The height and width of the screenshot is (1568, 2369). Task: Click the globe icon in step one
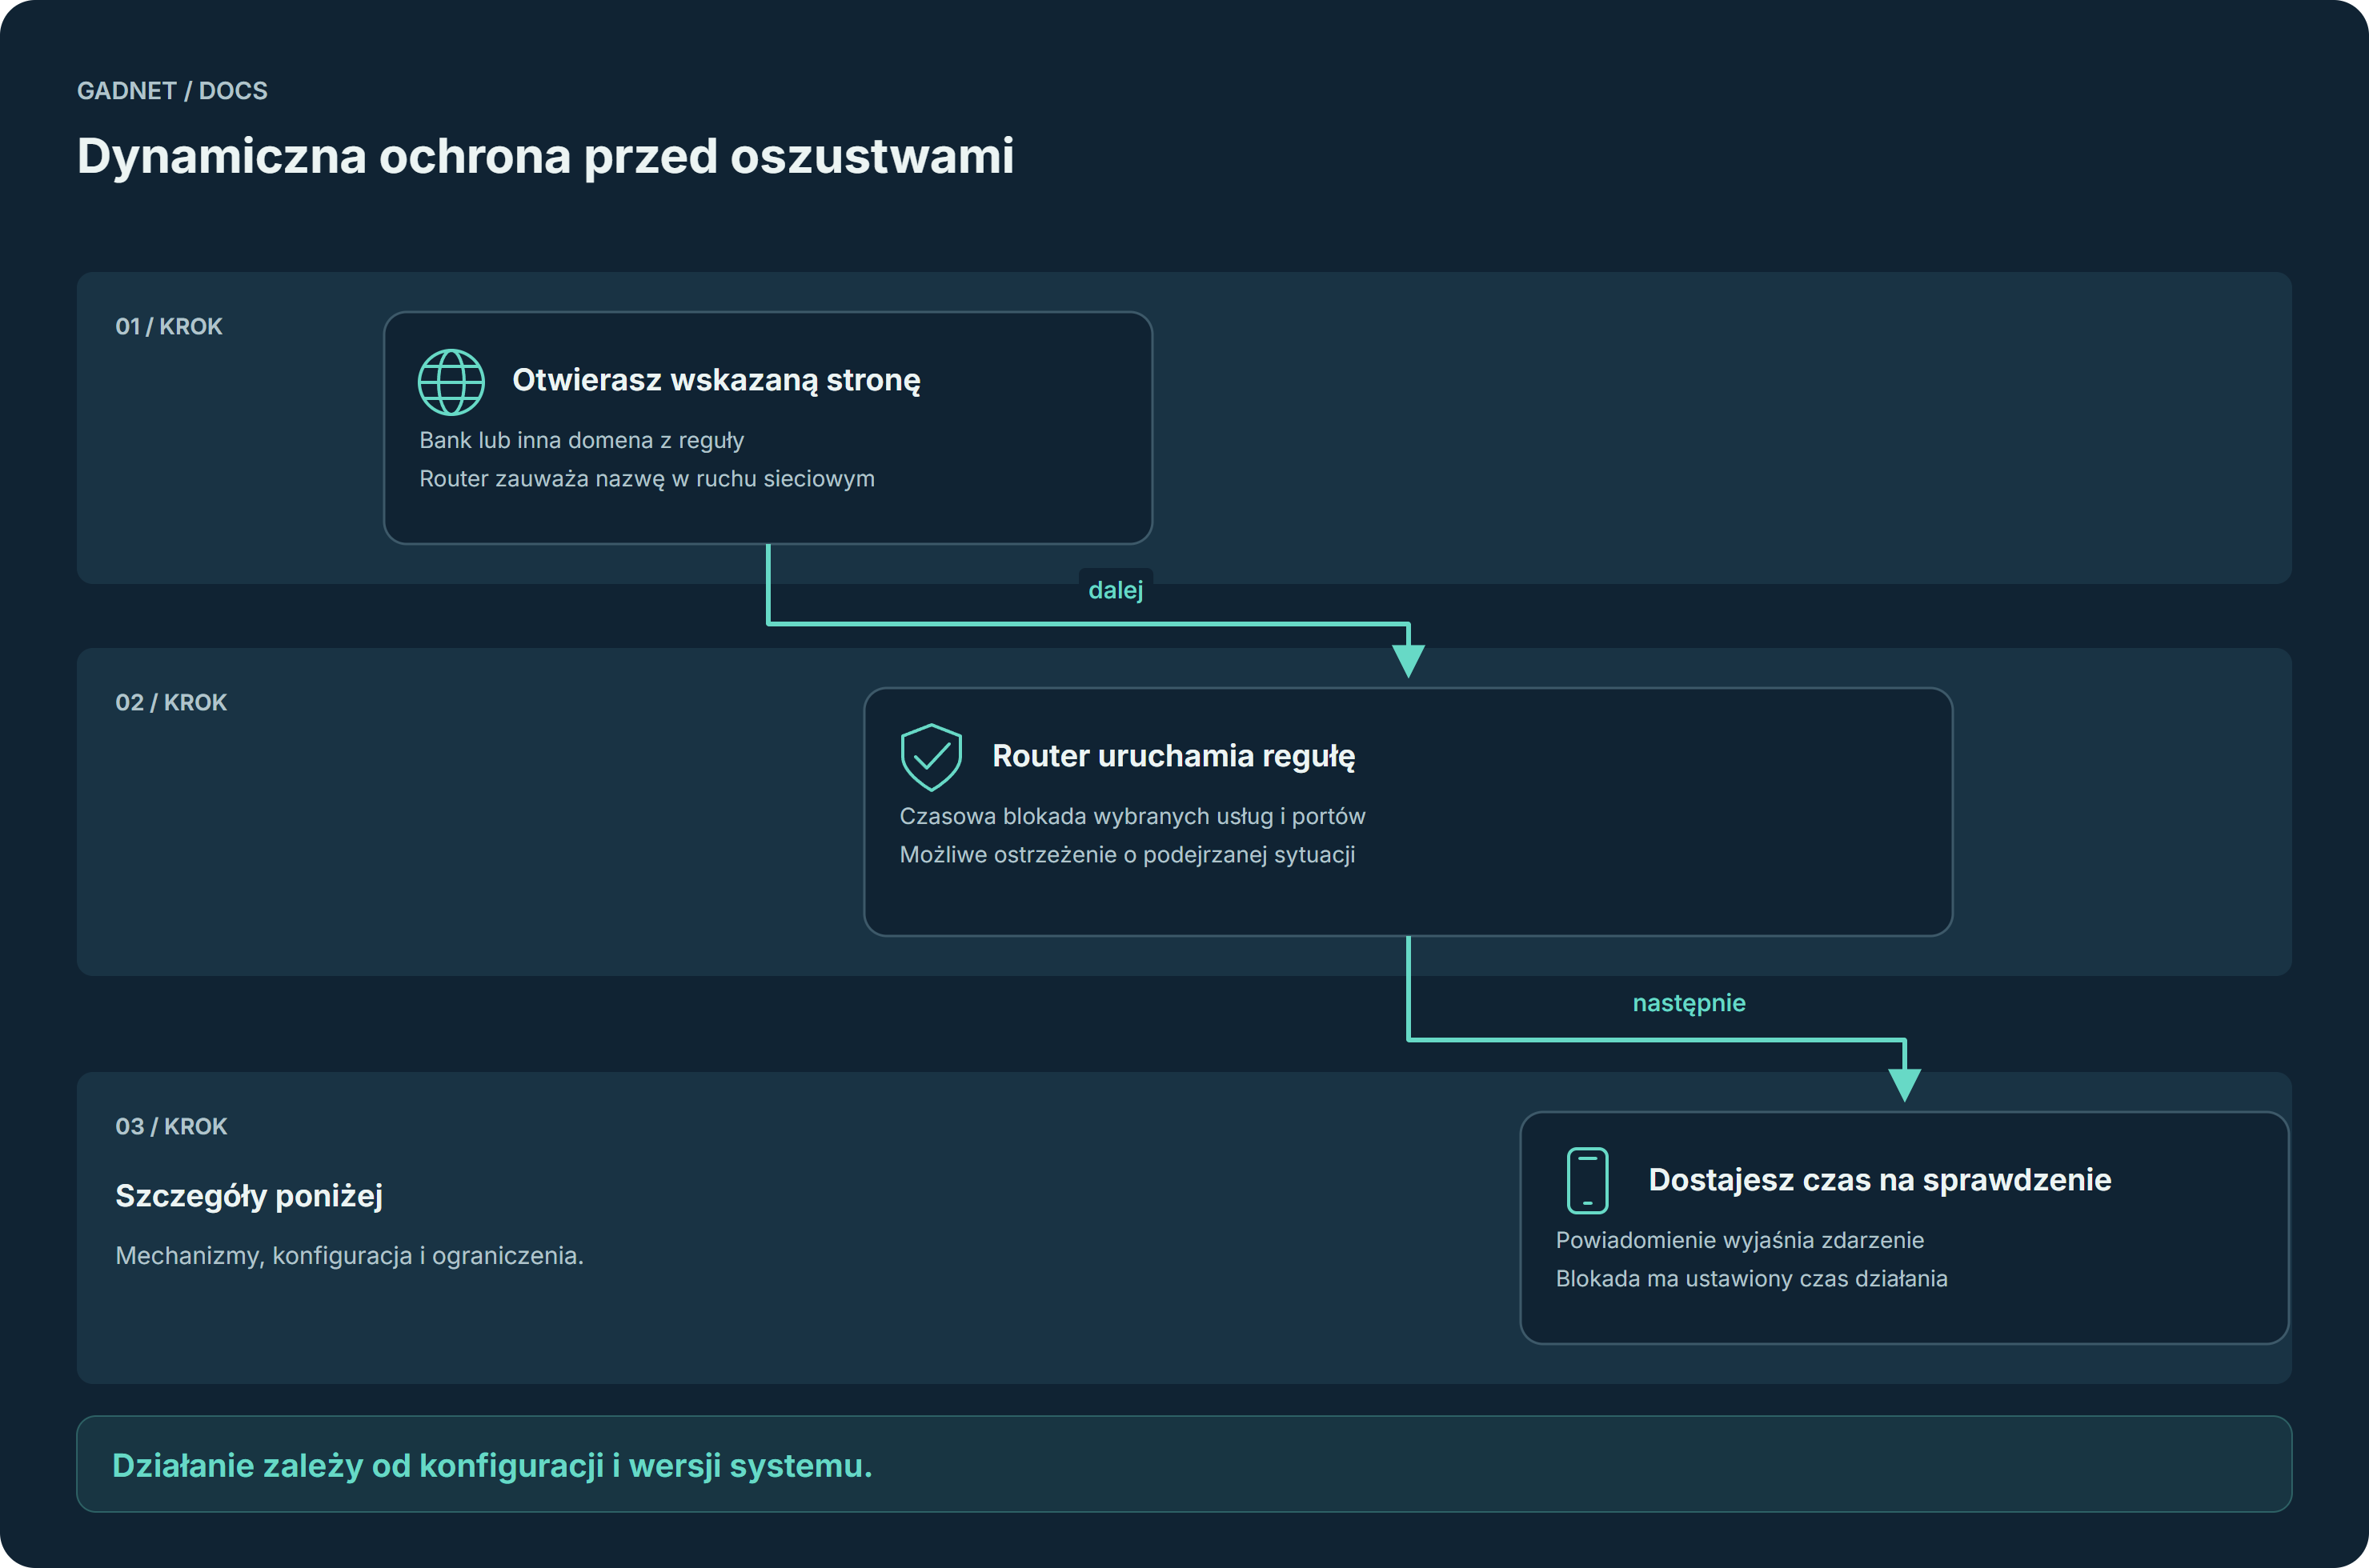pos(451,381)
